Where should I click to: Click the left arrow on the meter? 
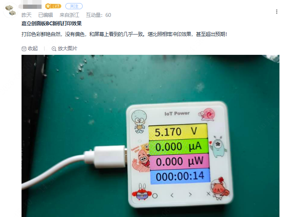172,195
